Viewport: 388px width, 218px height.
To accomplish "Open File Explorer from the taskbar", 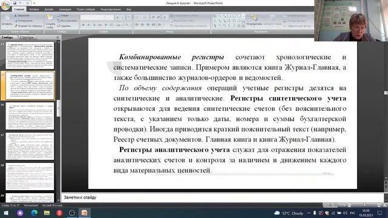I will coord(47,213).
